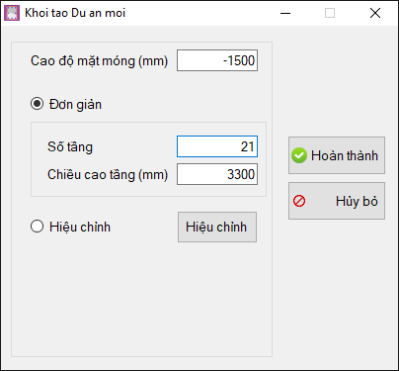Image resolution: width=399 pixels, height=371 pixels.
Task: Click the Đơn giản option label text
Action: click(75, 105)
